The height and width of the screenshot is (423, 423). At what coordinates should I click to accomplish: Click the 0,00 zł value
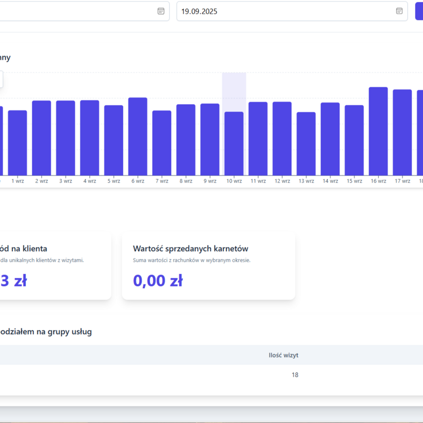(158, 281)
